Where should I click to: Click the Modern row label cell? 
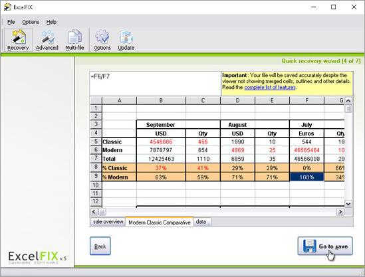[119, 150]
